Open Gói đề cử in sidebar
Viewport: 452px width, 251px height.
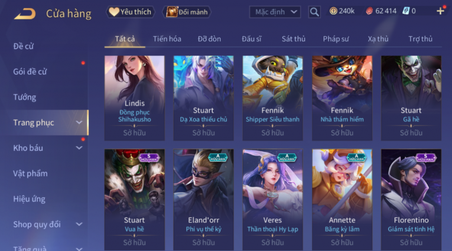(30, 72)
